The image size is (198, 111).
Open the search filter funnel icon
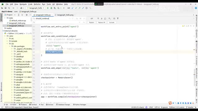118,18
